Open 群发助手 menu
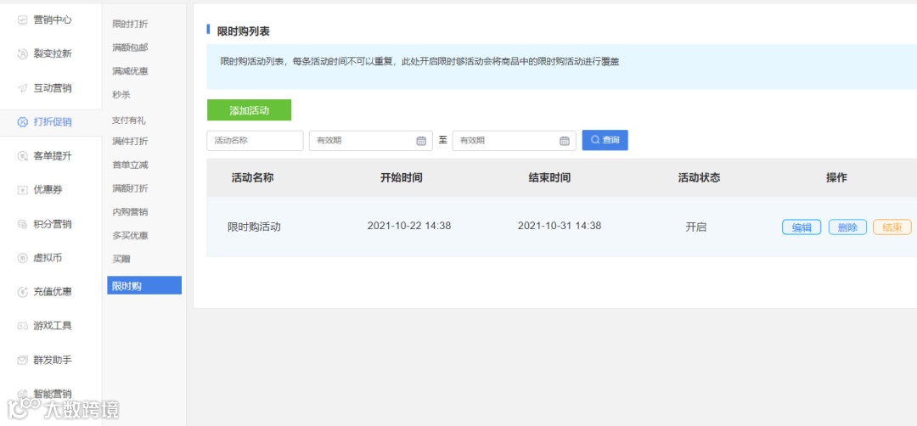This screenshot has width=917, height=426. [x=51, y=360]
